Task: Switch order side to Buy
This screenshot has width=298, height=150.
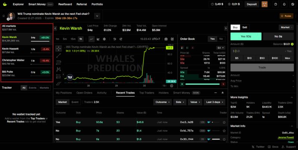Action: click(x=235, y=27)
